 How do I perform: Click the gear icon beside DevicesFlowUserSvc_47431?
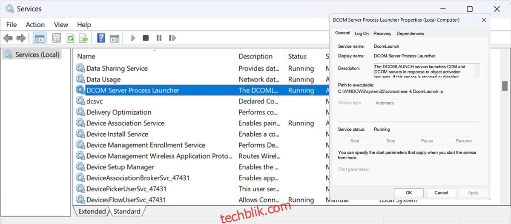pos(80,200)
